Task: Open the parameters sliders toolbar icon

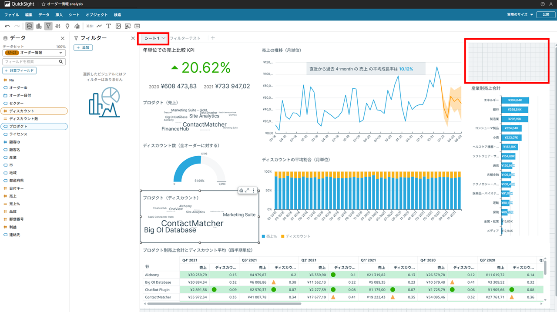Action: click(x=58, y=26)
